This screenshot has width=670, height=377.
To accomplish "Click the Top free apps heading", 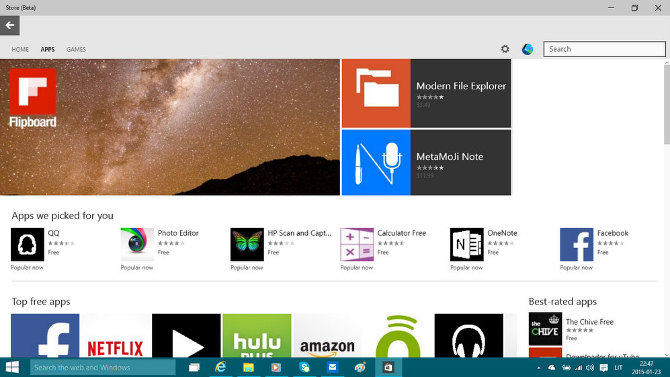I will (x=41, y=302).
